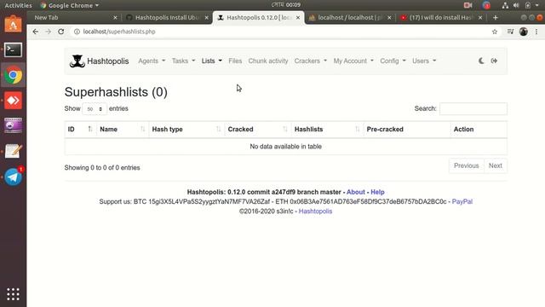Expand the Crackers dropdown menu
Image resolution: width=545 pixels, height=307 pixels.
tap(311, 61)
